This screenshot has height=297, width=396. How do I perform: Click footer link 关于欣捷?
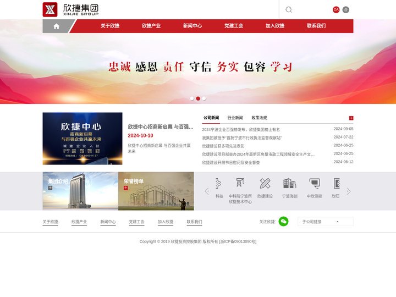[50, 222]
